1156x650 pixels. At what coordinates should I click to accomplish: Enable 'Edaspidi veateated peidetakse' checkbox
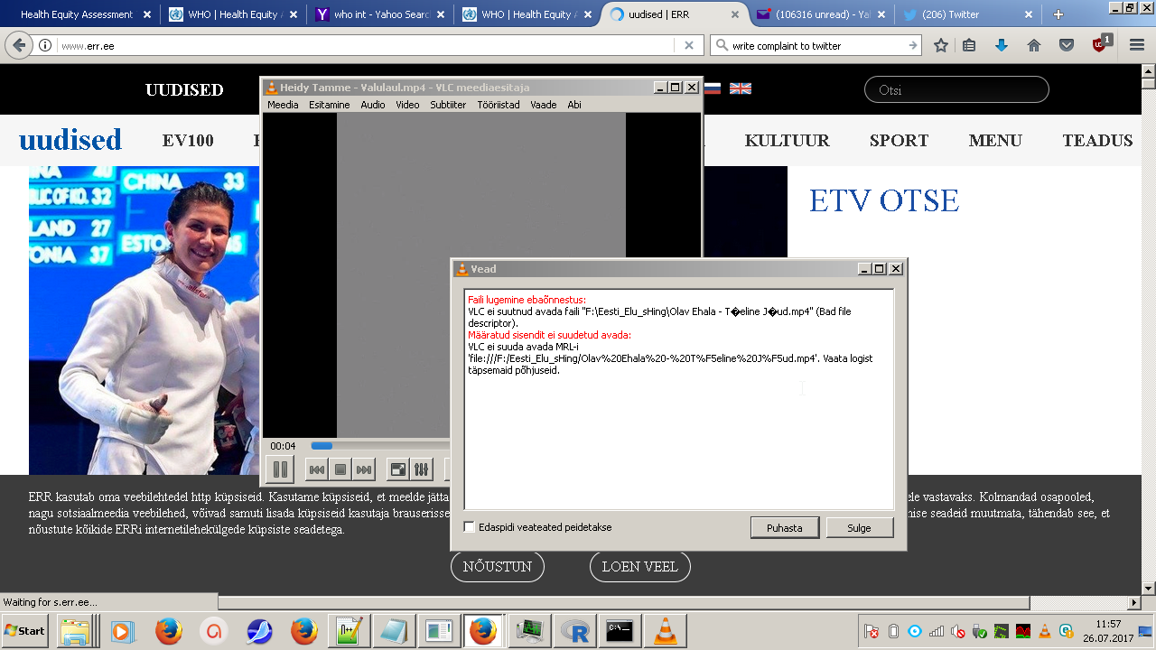pos(470,527)
